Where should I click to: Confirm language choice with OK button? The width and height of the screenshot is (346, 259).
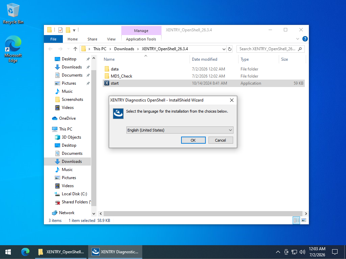click(x=193, y=140)
